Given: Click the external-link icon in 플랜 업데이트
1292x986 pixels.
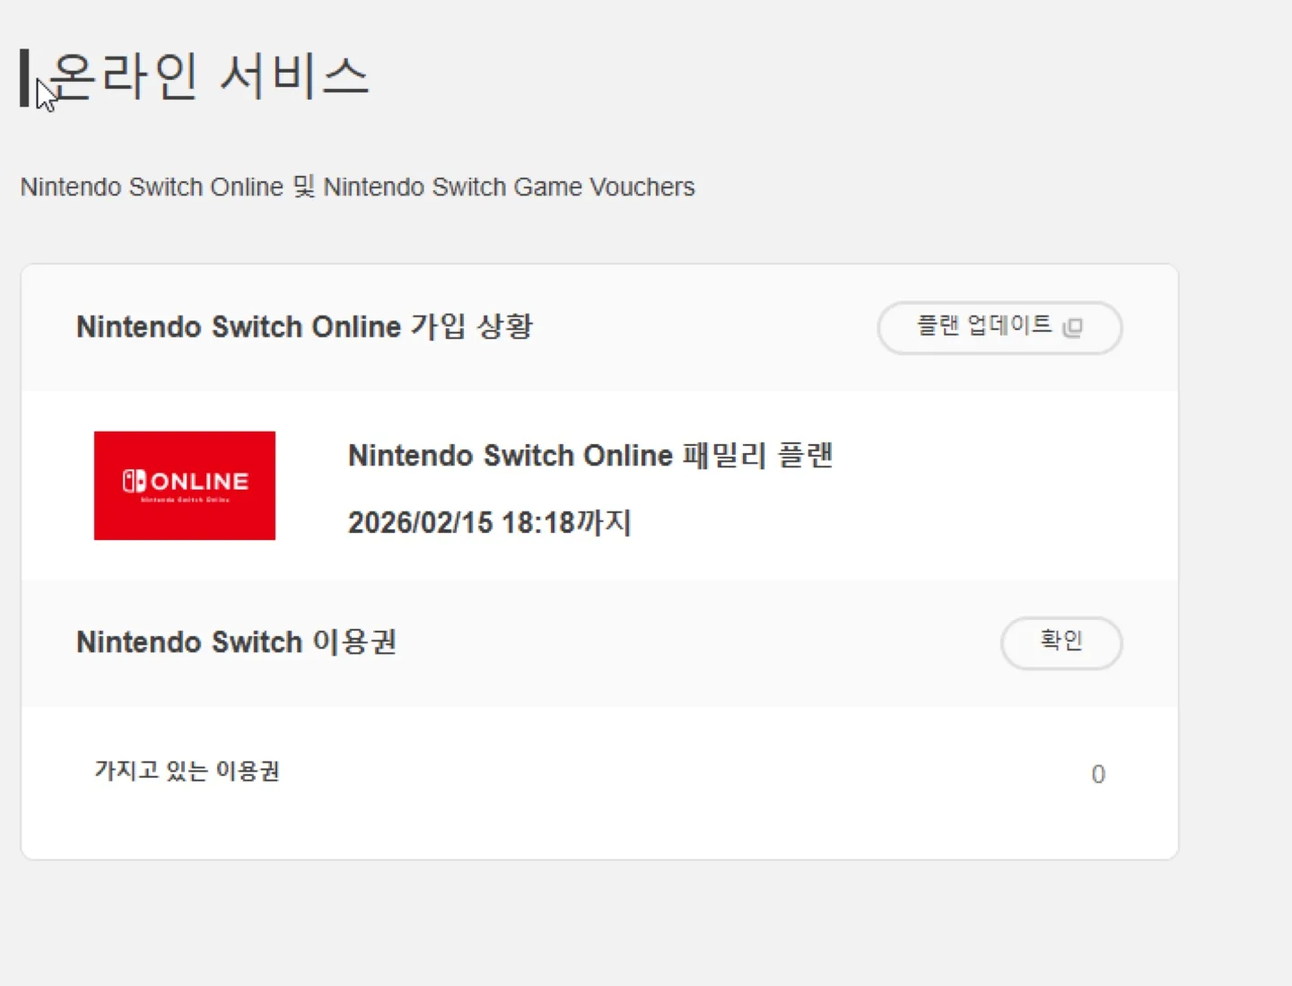Looking at the screenshot, I should tap(1072, 327).
